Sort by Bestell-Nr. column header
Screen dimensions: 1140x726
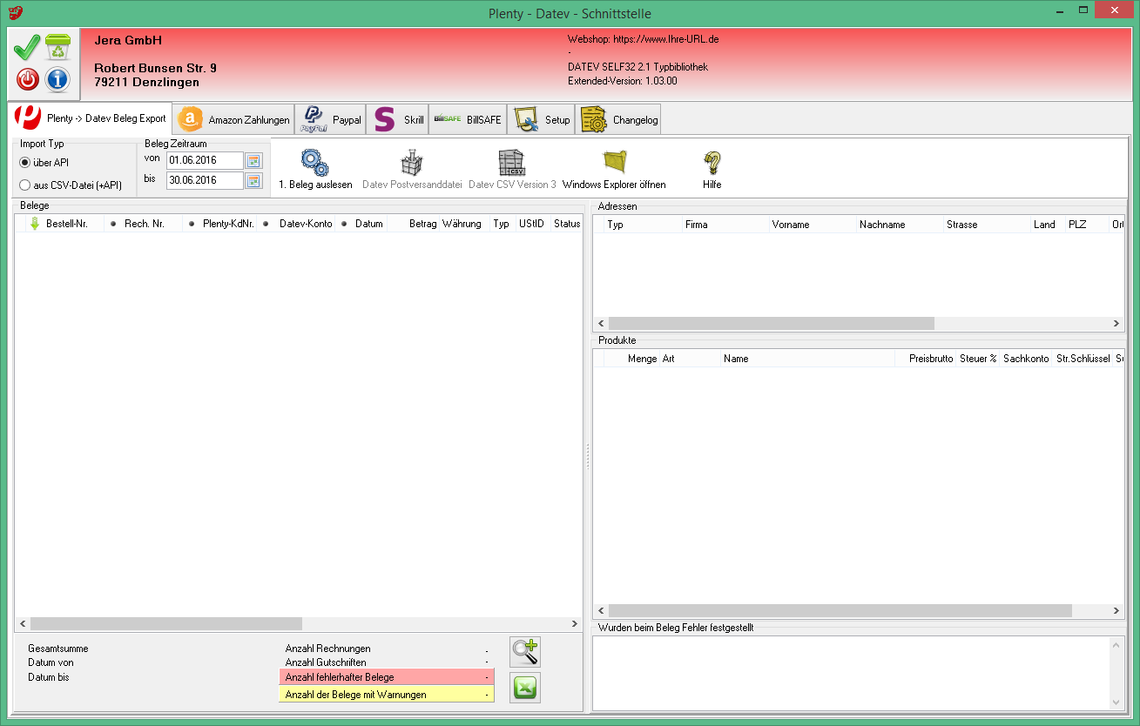point(66,224)
